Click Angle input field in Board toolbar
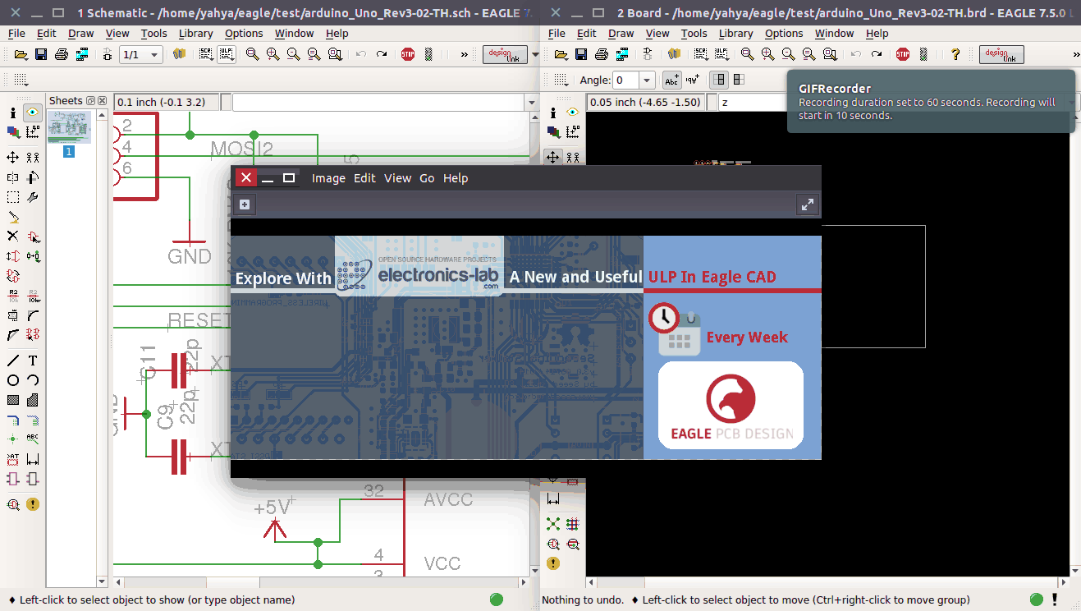The height and width of the screenshot is (611, 1081). [x=626, y=80]
